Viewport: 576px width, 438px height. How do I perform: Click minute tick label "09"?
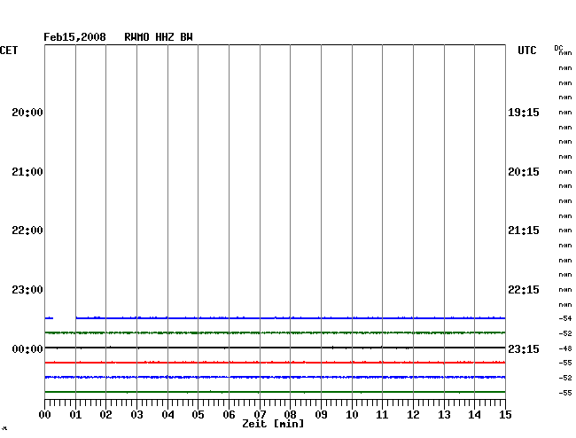pyautogui.click(x=321, y=415)
